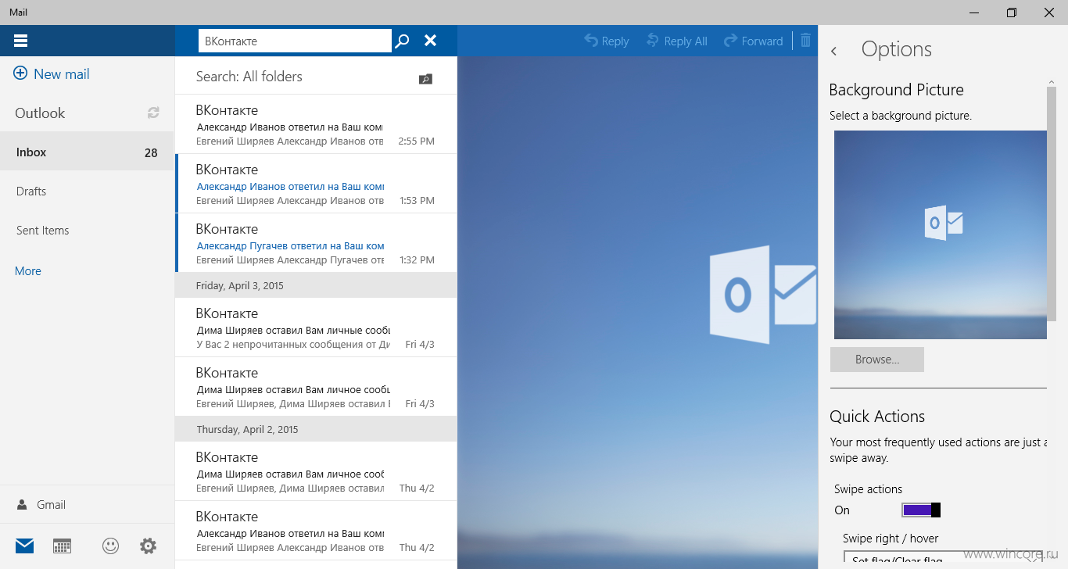The image size is (1068, 569).
Task: Sync the Outlook account
Action: (153, 113)
